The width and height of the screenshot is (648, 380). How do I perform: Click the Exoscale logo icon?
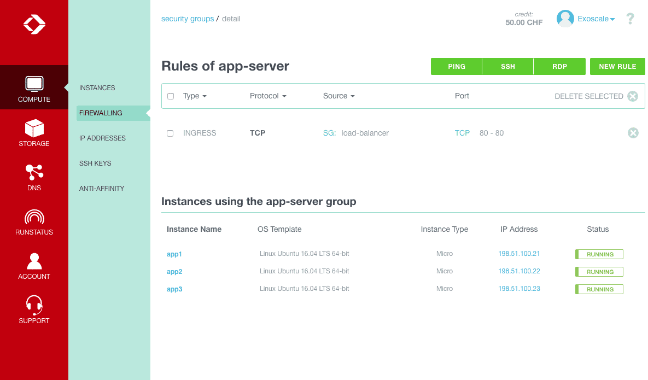click(x=34, y=24)
